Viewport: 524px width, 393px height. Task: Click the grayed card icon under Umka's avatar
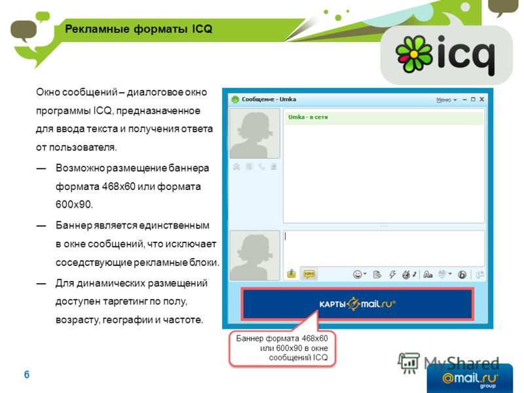pyautogui.click(x=250, y=166)
